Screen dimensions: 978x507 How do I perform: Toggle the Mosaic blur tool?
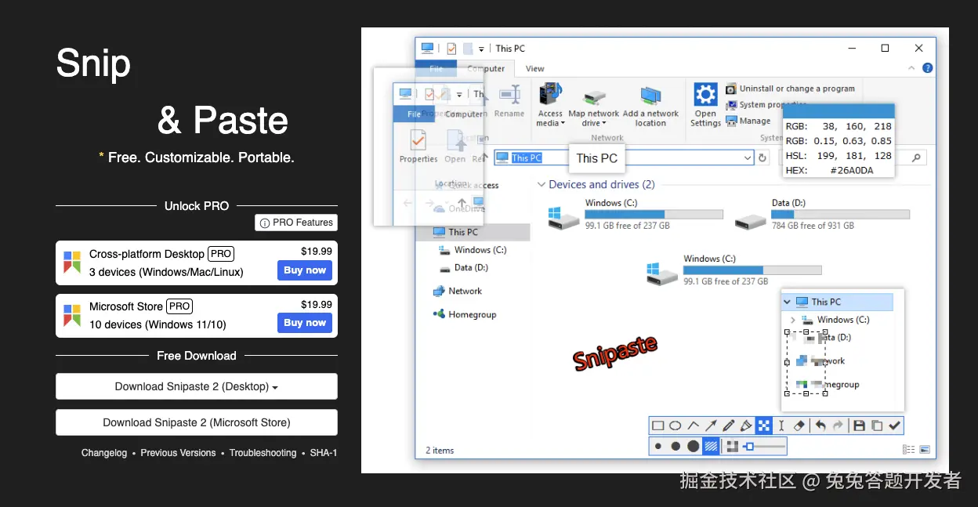(763, 426)
